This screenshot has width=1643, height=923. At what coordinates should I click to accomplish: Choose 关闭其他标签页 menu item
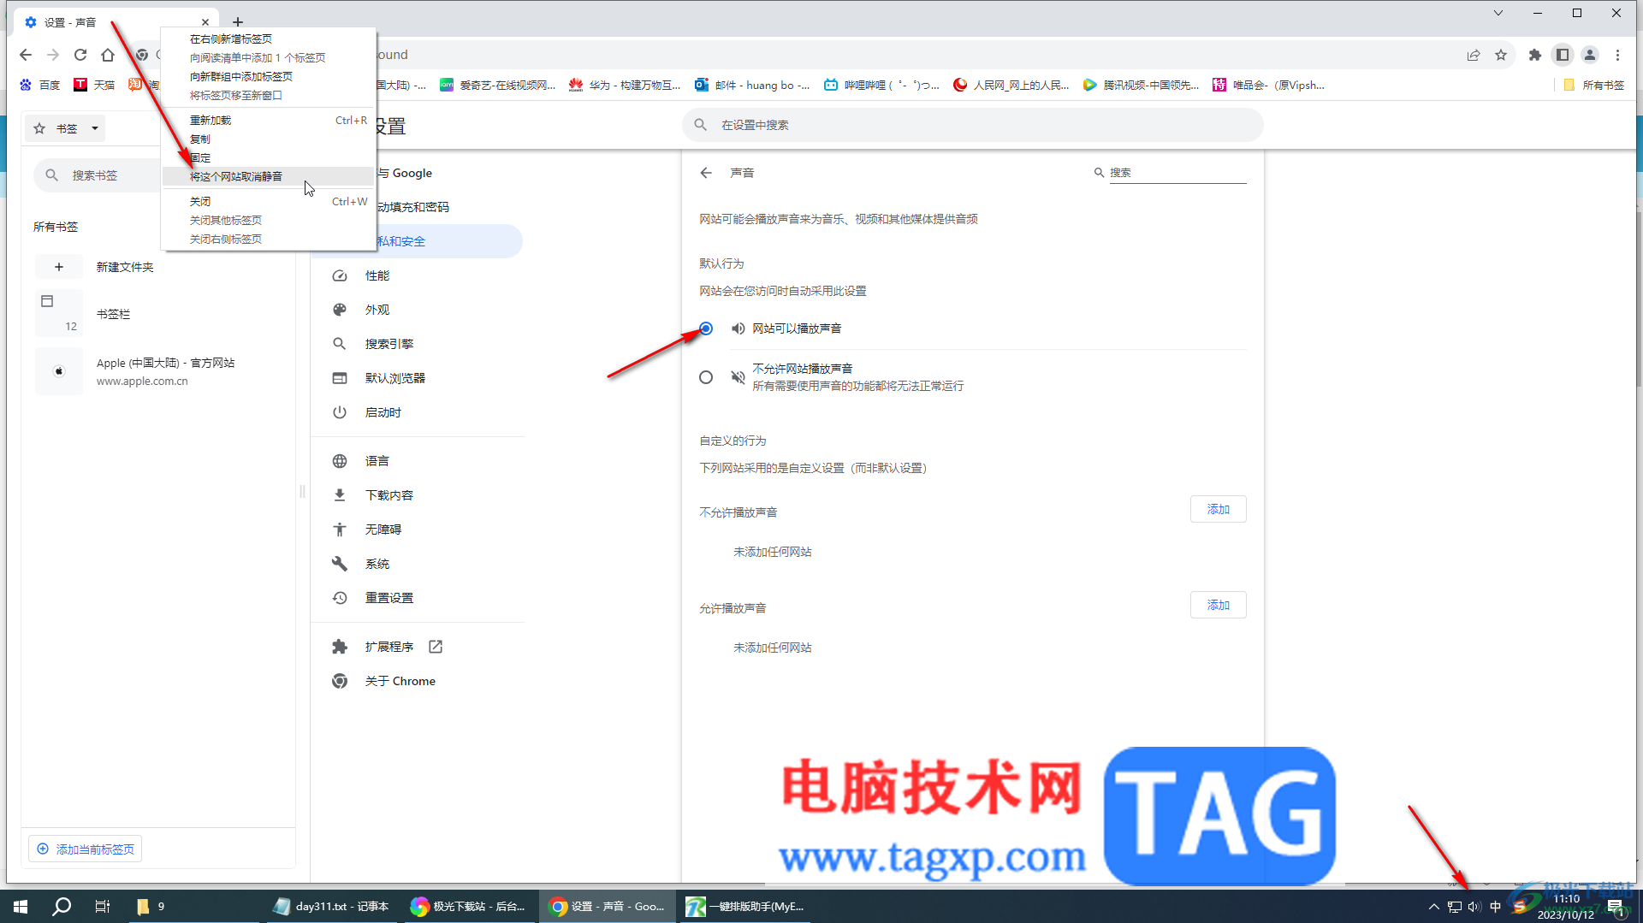coord(269,221)
